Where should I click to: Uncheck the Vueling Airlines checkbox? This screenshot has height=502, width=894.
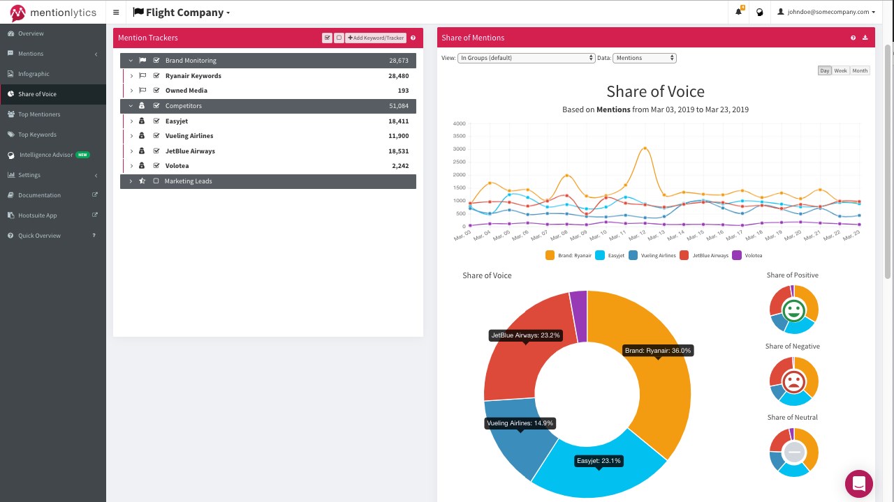click(156, 136)
